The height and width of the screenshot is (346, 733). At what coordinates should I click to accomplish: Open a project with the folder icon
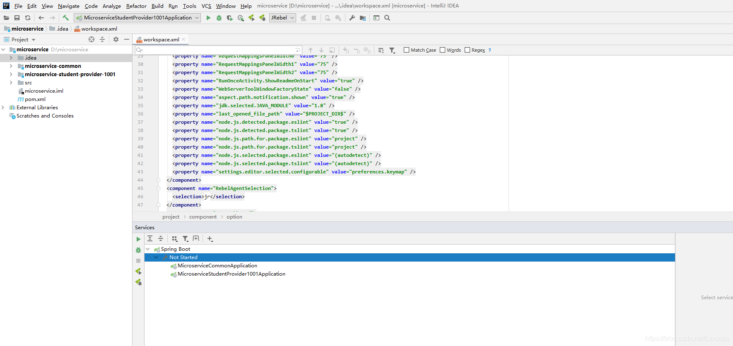[6, 18]
